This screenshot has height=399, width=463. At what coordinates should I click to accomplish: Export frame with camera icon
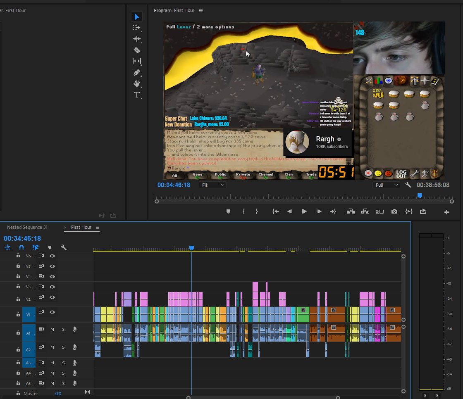click(x=394, y=211)
